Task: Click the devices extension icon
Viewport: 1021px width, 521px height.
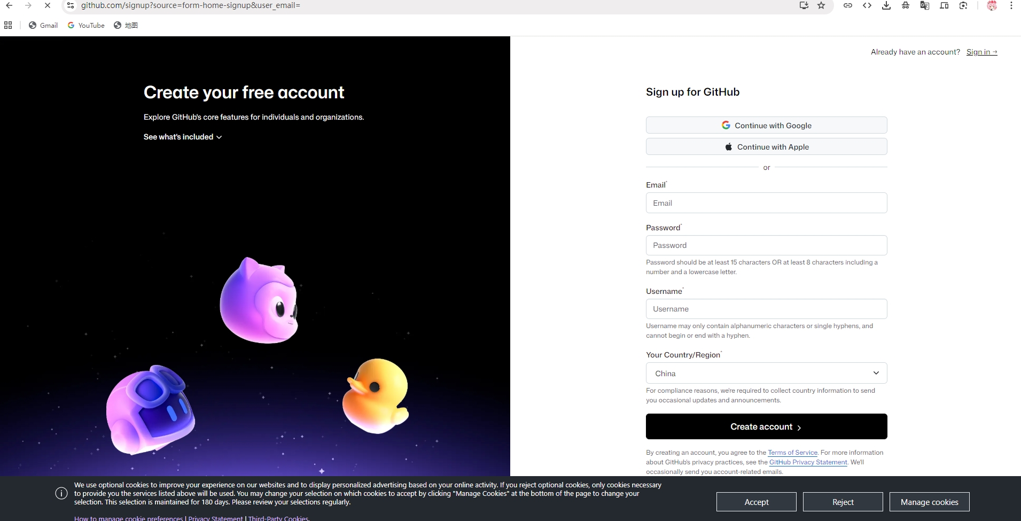Action: click(x=944, y=5)
